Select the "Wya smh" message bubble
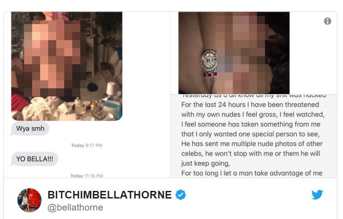The image size is (343, 219). (x=30, y=128)
